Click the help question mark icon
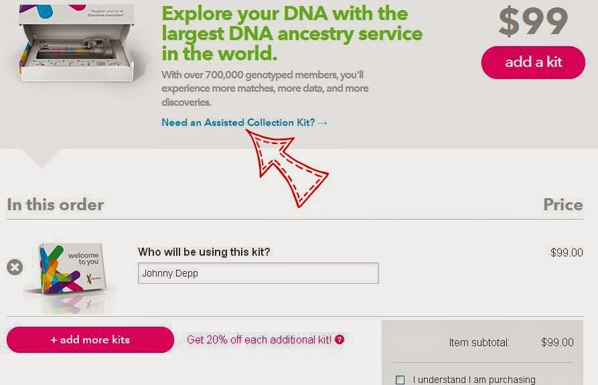 340,339
